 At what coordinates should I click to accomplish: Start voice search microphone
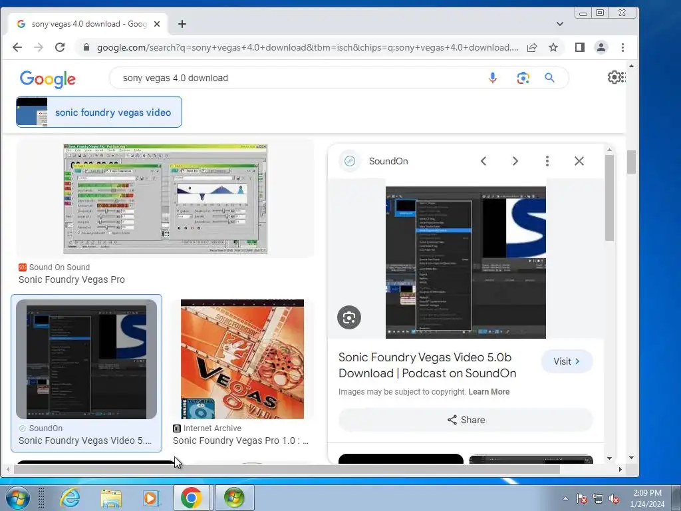[x=493, y=78]
